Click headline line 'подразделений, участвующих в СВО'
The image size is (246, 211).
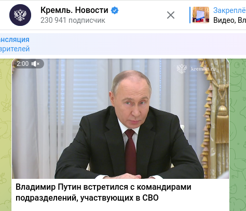click(87, 198)
